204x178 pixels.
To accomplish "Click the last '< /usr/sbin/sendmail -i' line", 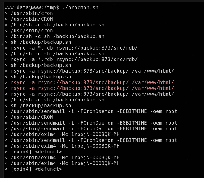I will tap(91, 140).
